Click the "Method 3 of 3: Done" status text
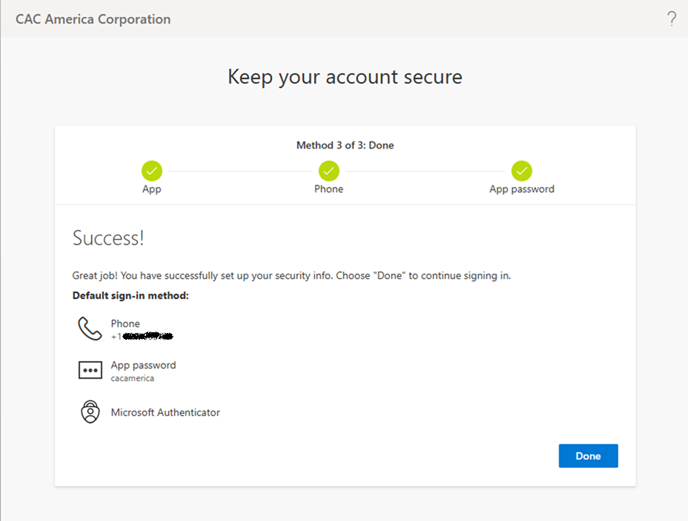The image size is (693, 521). coord(345,145)
